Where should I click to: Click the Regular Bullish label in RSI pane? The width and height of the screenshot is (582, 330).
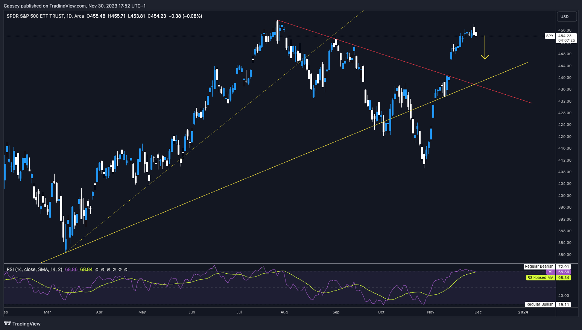(539, 304)
